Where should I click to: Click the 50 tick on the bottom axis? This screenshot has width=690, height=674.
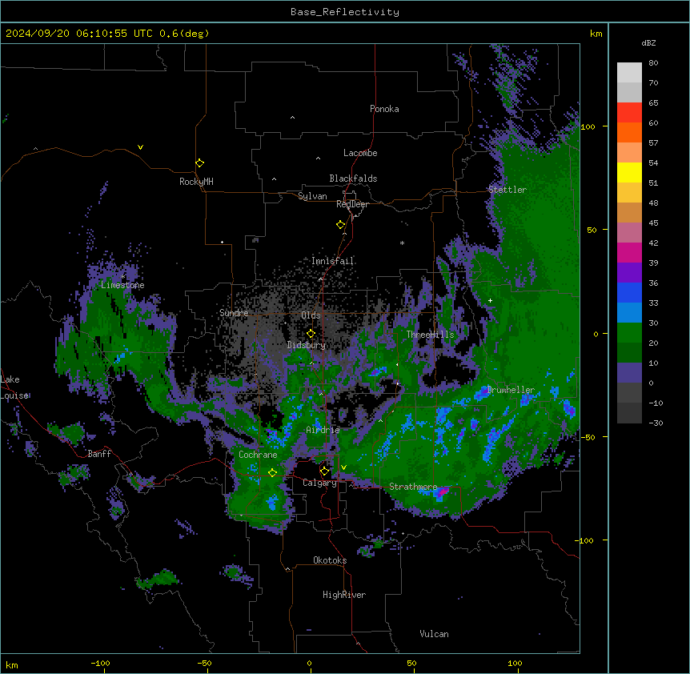(411, 663)
